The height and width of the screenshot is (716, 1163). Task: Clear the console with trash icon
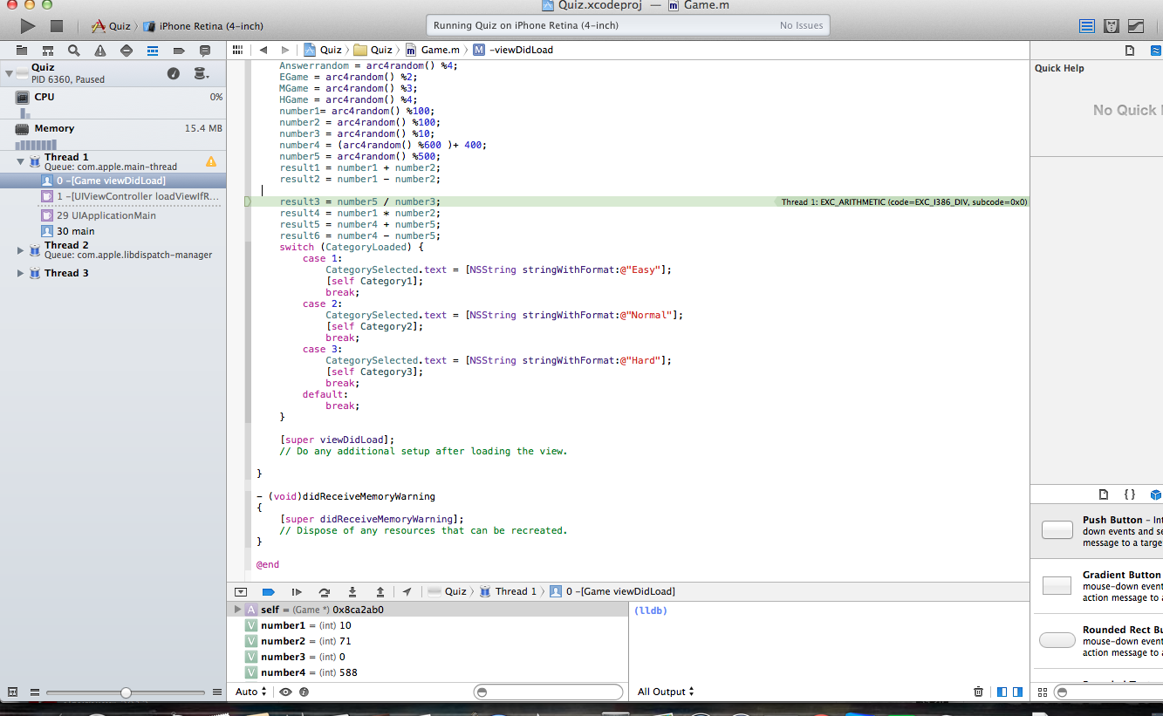point(978,692)
